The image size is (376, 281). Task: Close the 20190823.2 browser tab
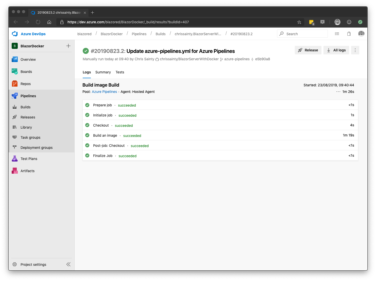(x=85, y=13)
